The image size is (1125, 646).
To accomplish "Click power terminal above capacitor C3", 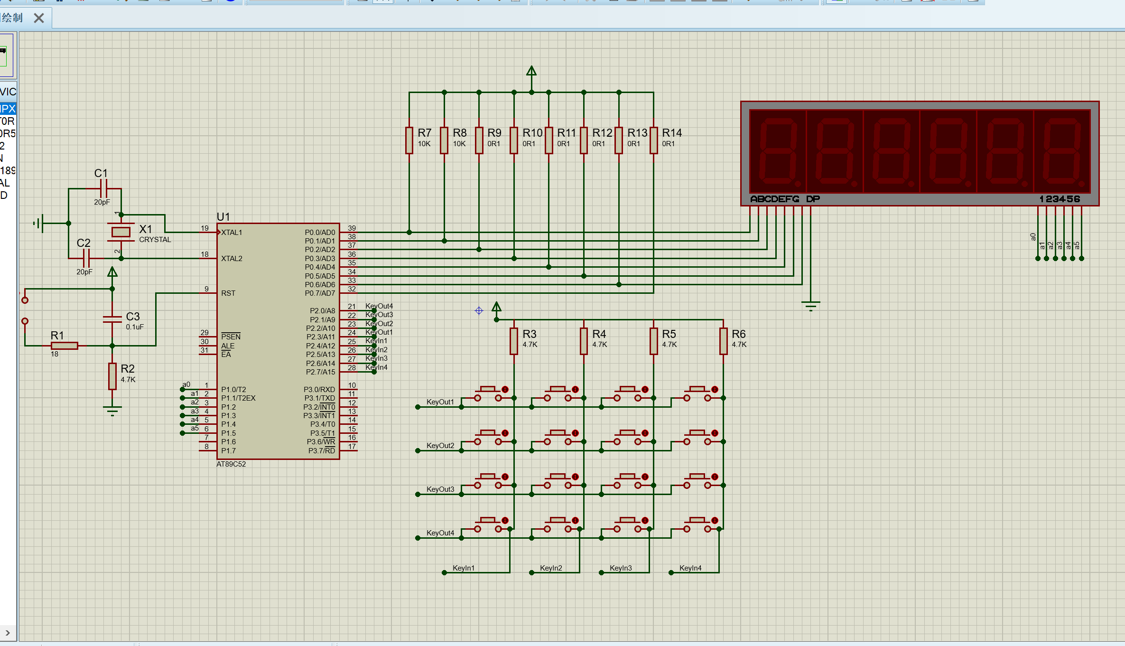I will 112,273.
